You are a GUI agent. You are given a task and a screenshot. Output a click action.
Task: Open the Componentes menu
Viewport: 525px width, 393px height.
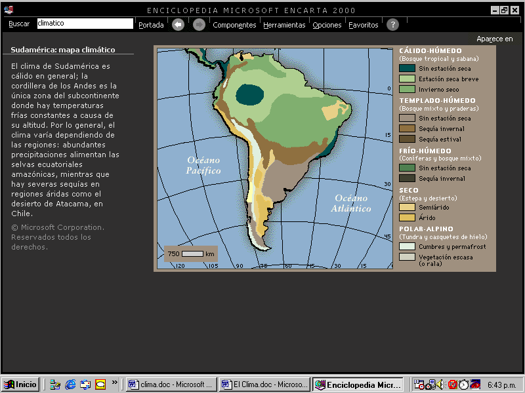[234, 25]
